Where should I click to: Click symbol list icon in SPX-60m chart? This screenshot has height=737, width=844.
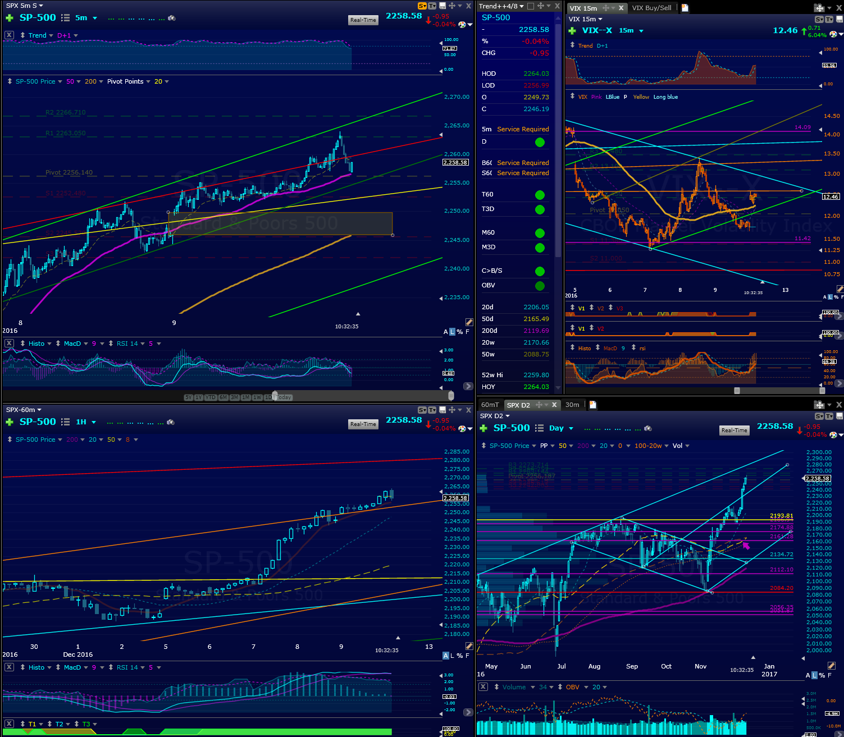click(66, 422)
